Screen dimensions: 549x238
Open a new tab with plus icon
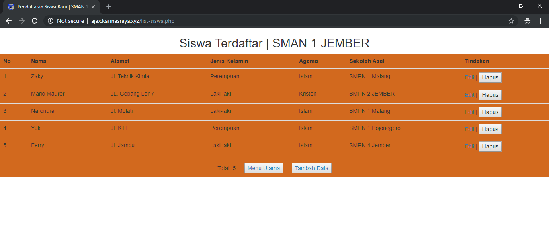point(109,7)
